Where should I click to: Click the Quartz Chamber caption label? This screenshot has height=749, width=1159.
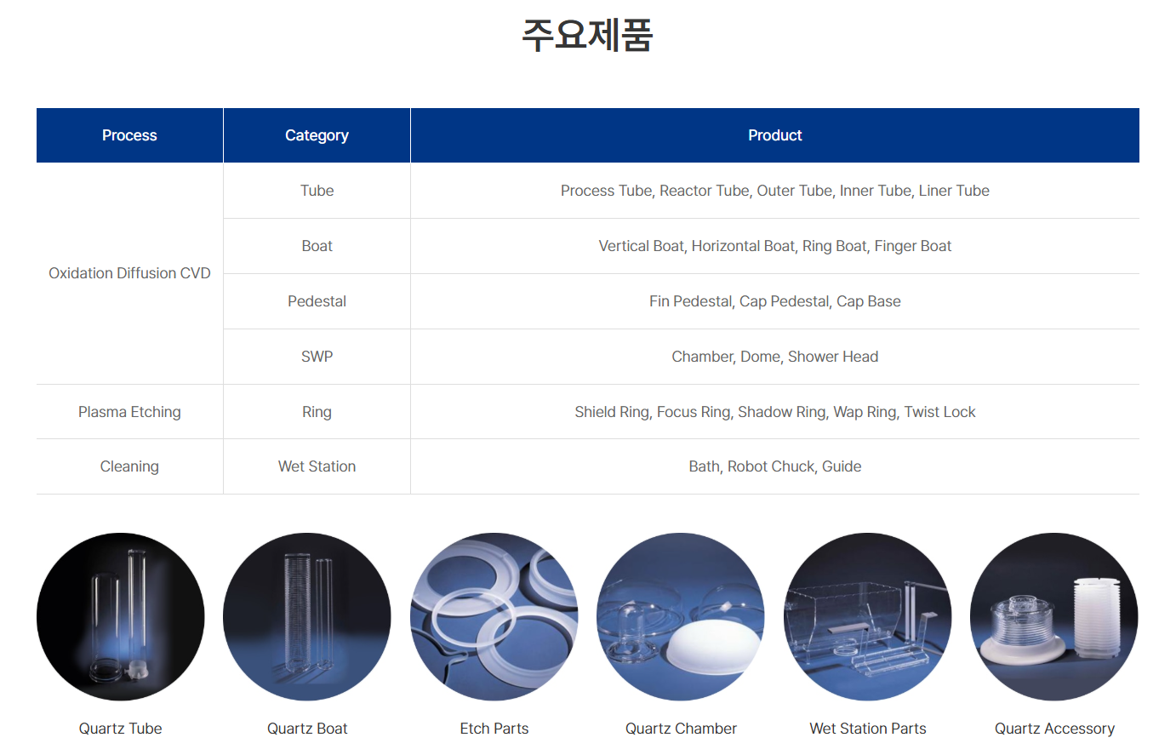[681, 729]
